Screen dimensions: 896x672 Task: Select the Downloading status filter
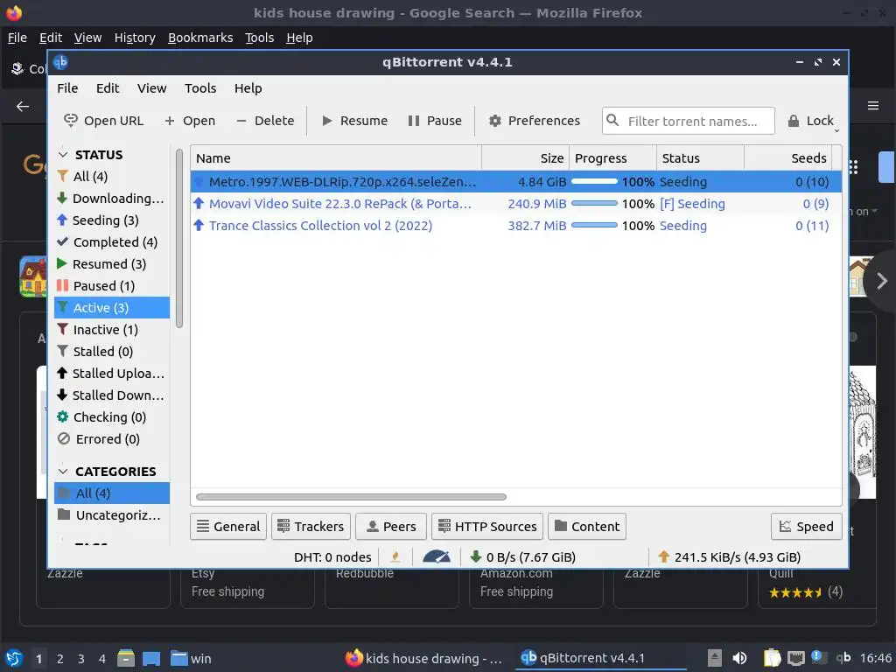click(x=112, y=199)
